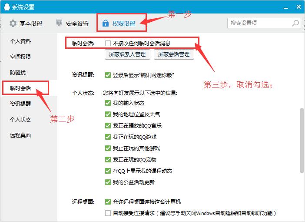Go to 远程桌面 sidebar section
The image size is (305, 222).
20,135
